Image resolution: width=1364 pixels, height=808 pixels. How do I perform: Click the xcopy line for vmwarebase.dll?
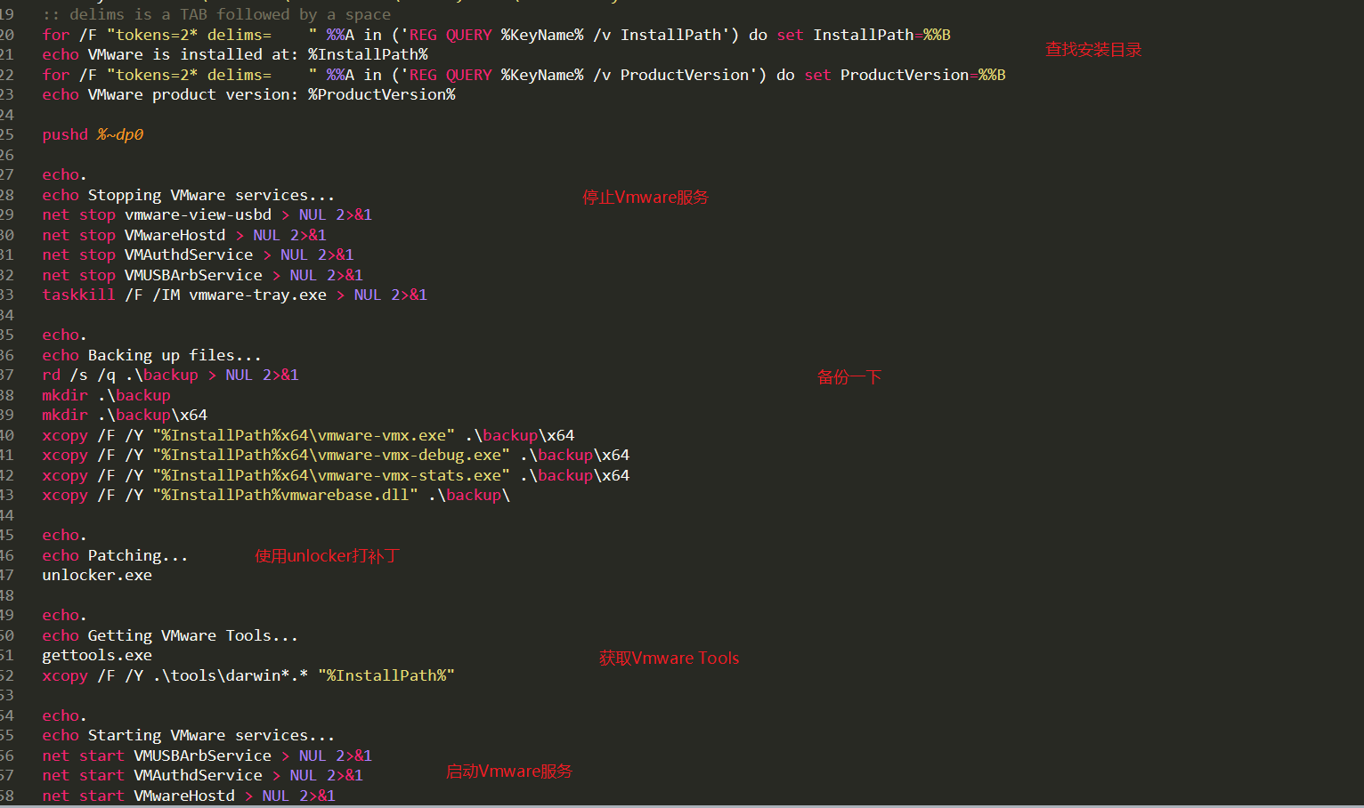tap(276, 495)
